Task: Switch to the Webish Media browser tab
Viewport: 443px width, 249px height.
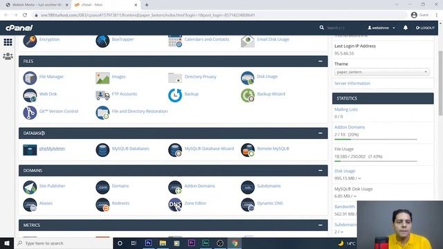Action: pos(37,5)
